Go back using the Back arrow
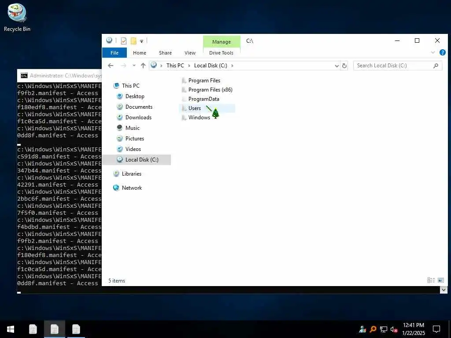This screenshot has width=451, height=338. pyautogui.click(x=111, y=66)
